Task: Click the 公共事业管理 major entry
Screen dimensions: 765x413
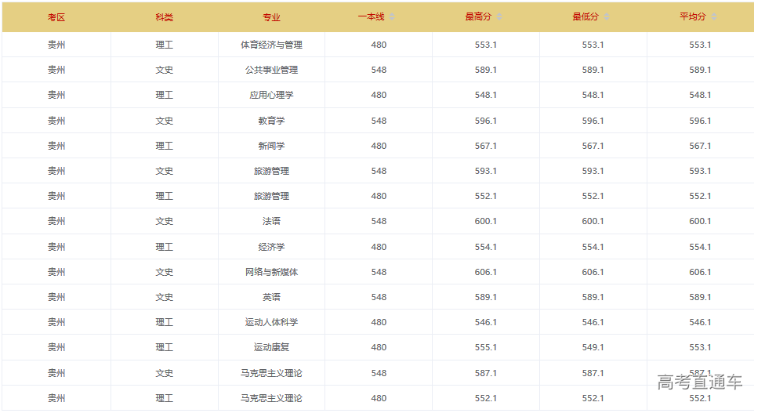Action: click(x=271, y=70)
